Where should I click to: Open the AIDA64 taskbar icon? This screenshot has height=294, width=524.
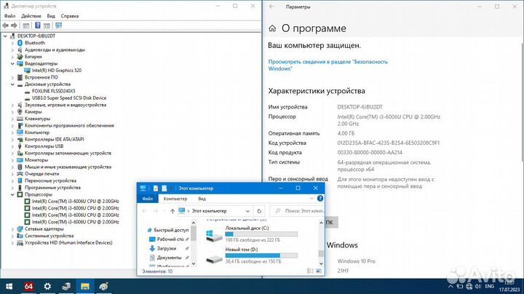pos(28,286)
